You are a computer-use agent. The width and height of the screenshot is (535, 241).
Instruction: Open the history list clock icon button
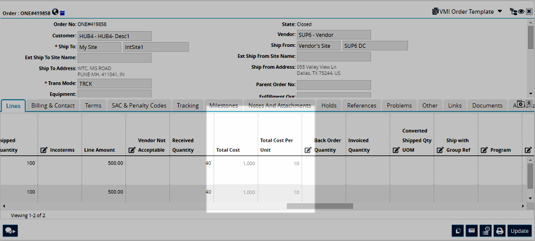[x=486, y=231]
